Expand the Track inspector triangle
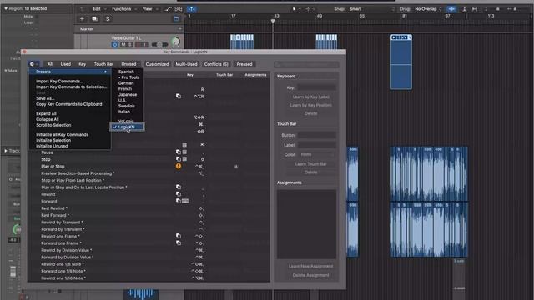 point(6,151)
